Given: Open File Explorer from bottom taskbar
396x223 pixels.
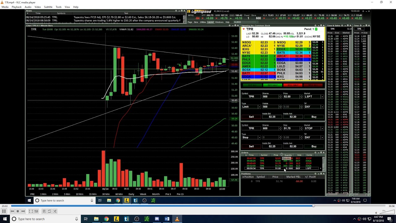Looking at the screenshot, I should point(96,219).
